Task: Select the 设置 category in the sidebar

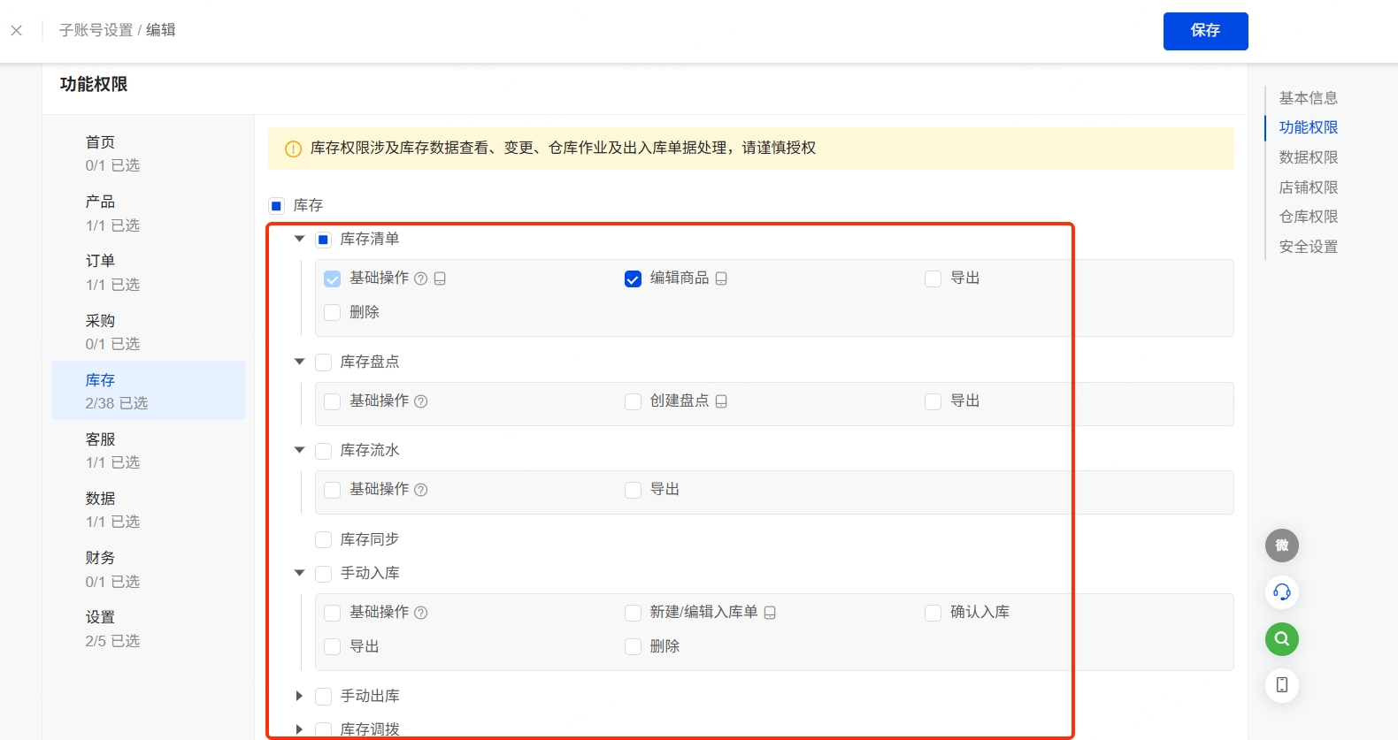Action: click(149, 629)
